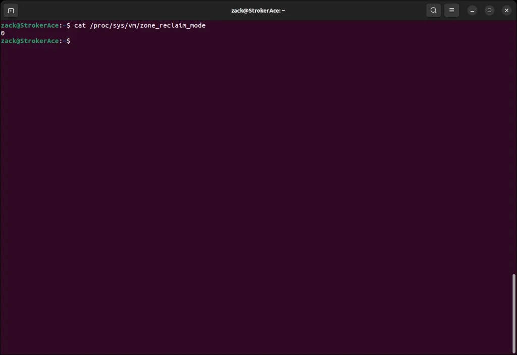
Task: Click the zack@StrokerAce title bar text
Action: click(258, 10)
